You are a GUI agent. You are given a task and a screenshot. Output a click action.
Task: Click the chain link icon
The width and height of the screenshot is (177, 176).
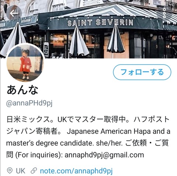coord(34,170)
